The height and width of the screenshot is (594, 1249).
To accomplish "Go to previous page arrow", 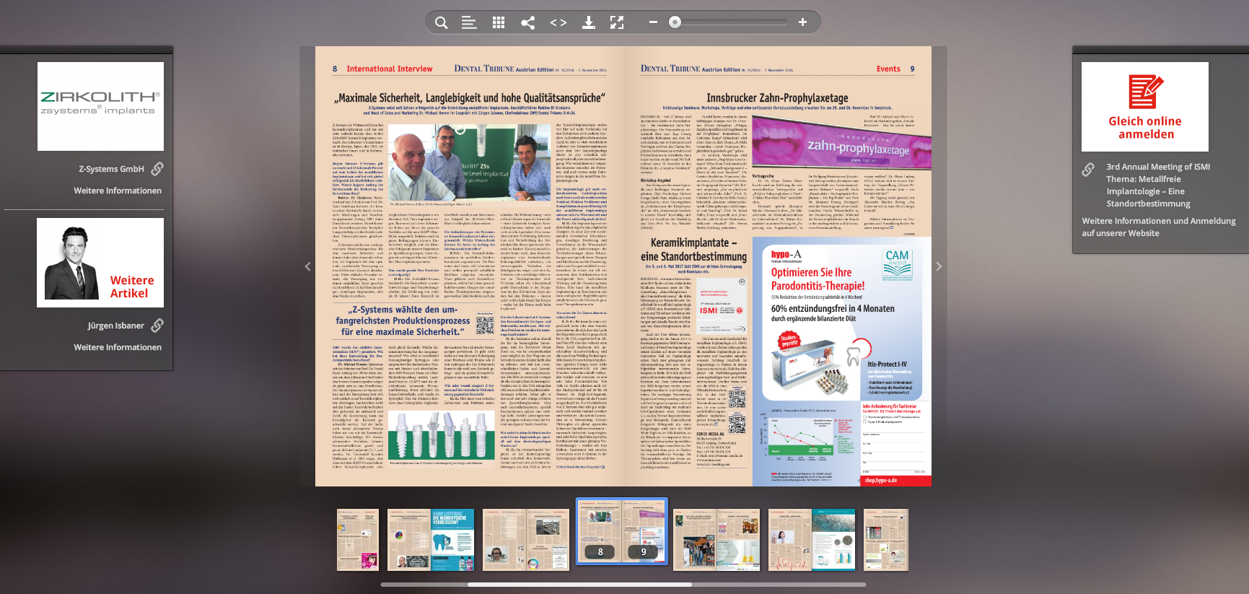I will pyautogui.click(x=308, y=266).
